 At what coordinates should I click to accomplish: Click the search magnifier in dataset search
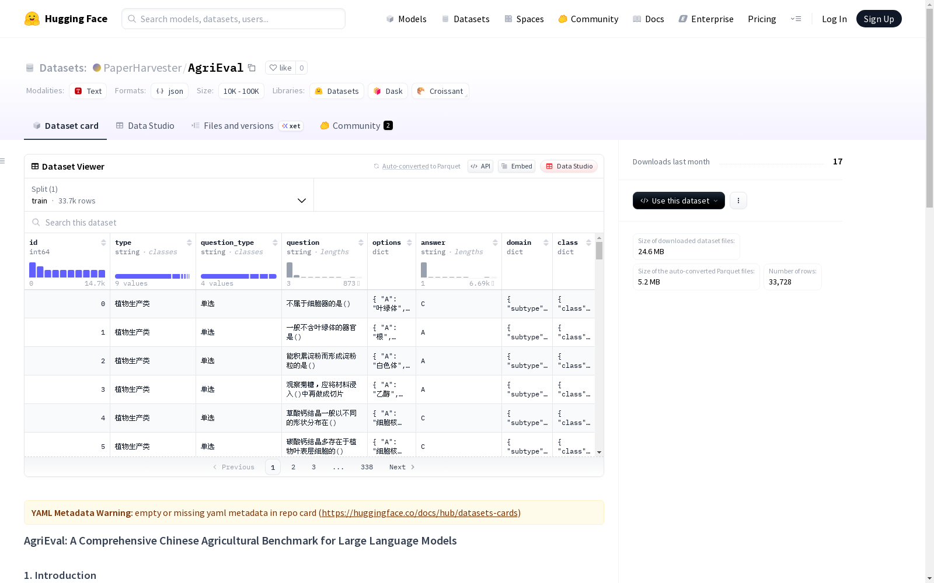point(36,222)
